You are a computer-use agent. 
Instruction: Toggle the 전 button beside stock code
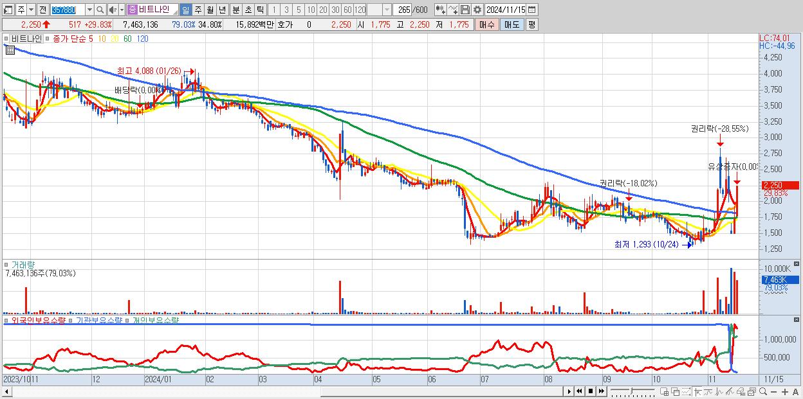coord(42,10)
